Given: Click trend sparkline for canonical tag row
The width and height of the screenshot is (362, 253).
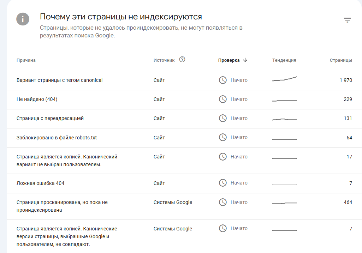Looking at the screenshot, I should (x=285, y=79).
